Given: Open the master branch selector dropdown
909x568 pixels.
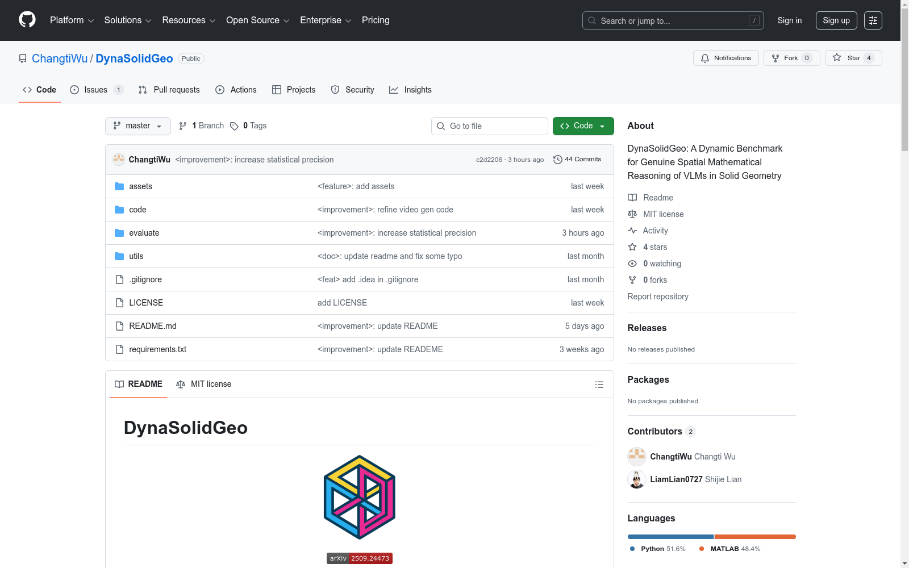Looking at the screenshot, I should click(x=138, y=126).
